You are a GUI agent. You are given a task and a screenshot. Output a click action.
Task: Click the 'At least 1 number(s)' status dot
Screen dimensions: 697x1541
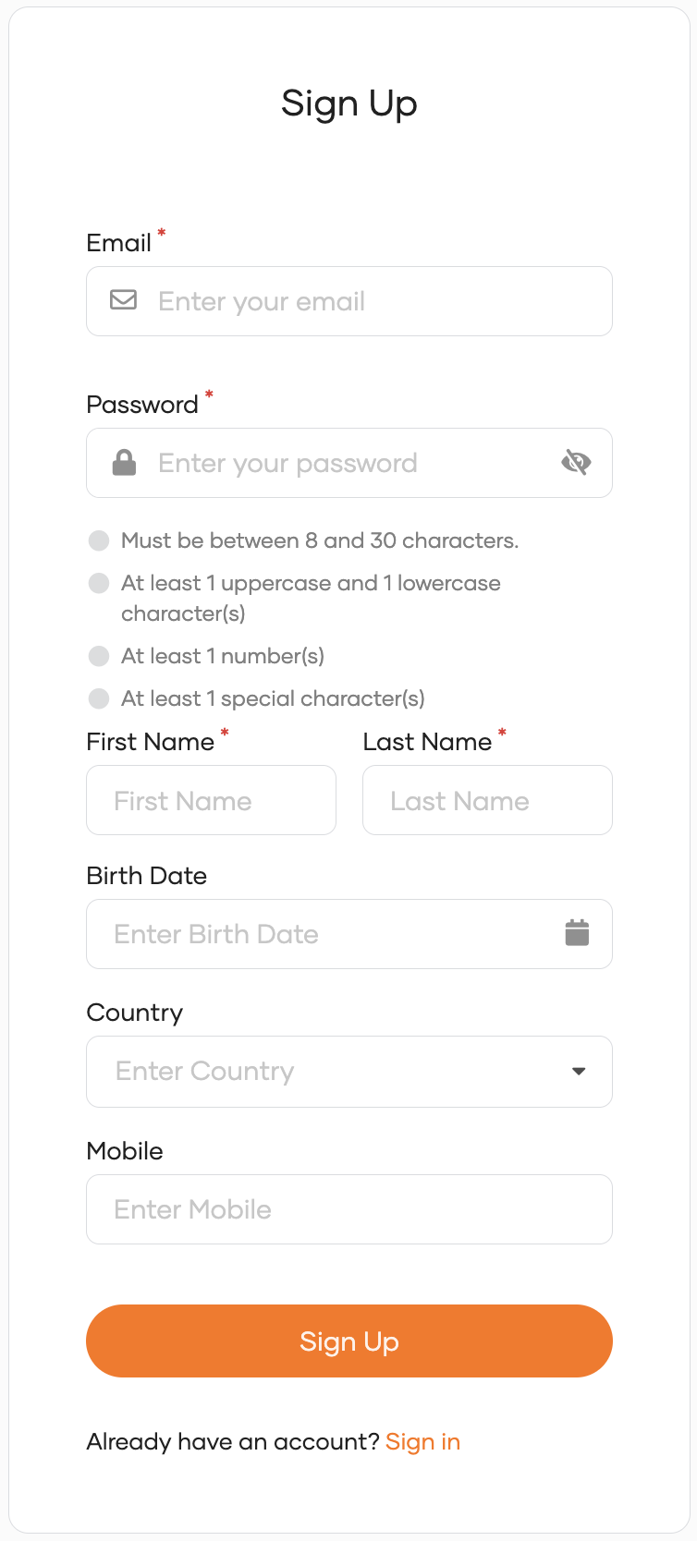99,656
